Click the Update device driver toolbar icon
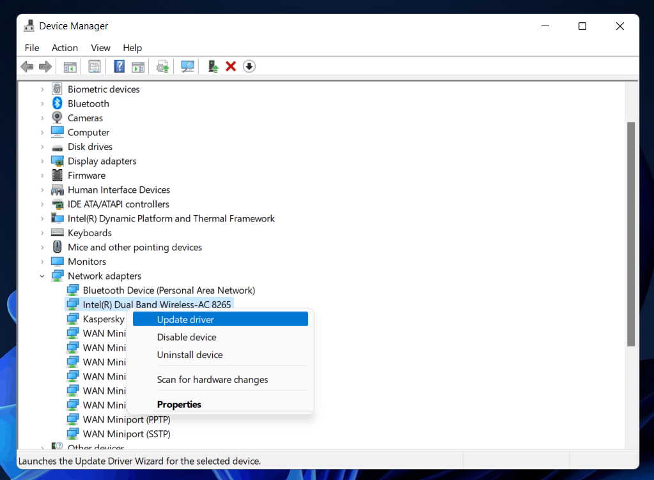654x480 pixels. (x=163, y=66)
